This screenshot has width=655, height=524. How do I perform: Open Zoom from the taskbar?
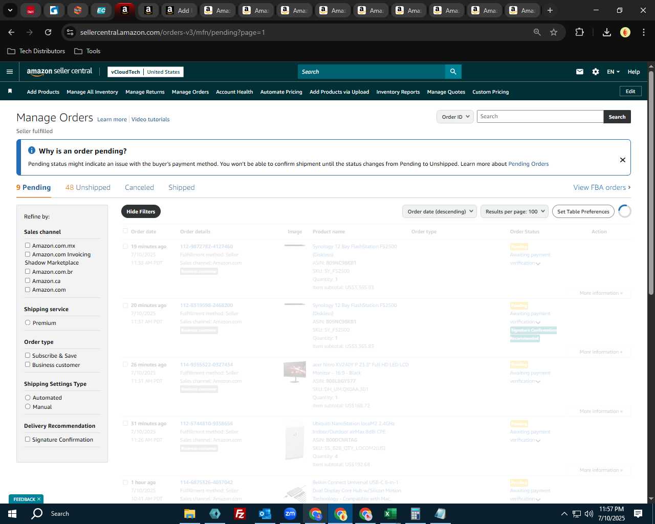[x=290, y=514]
